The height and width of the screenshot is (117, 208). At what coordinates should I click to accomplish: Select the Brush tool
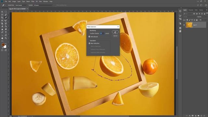6,20
